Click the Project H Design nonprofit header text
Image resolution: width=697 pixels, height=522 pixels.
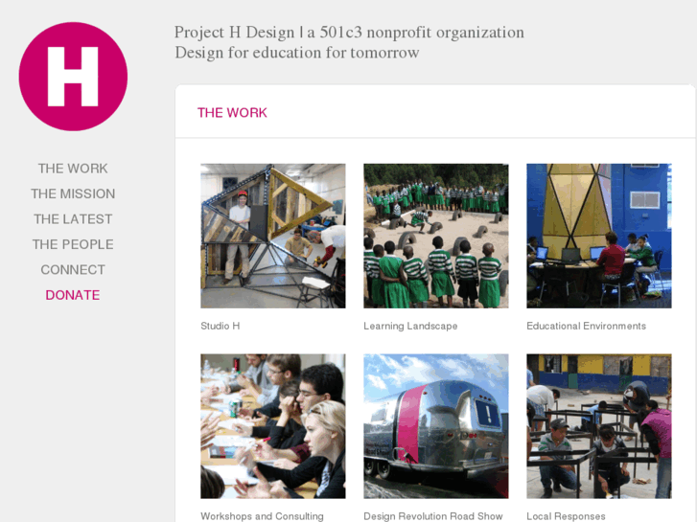[349, 33]
